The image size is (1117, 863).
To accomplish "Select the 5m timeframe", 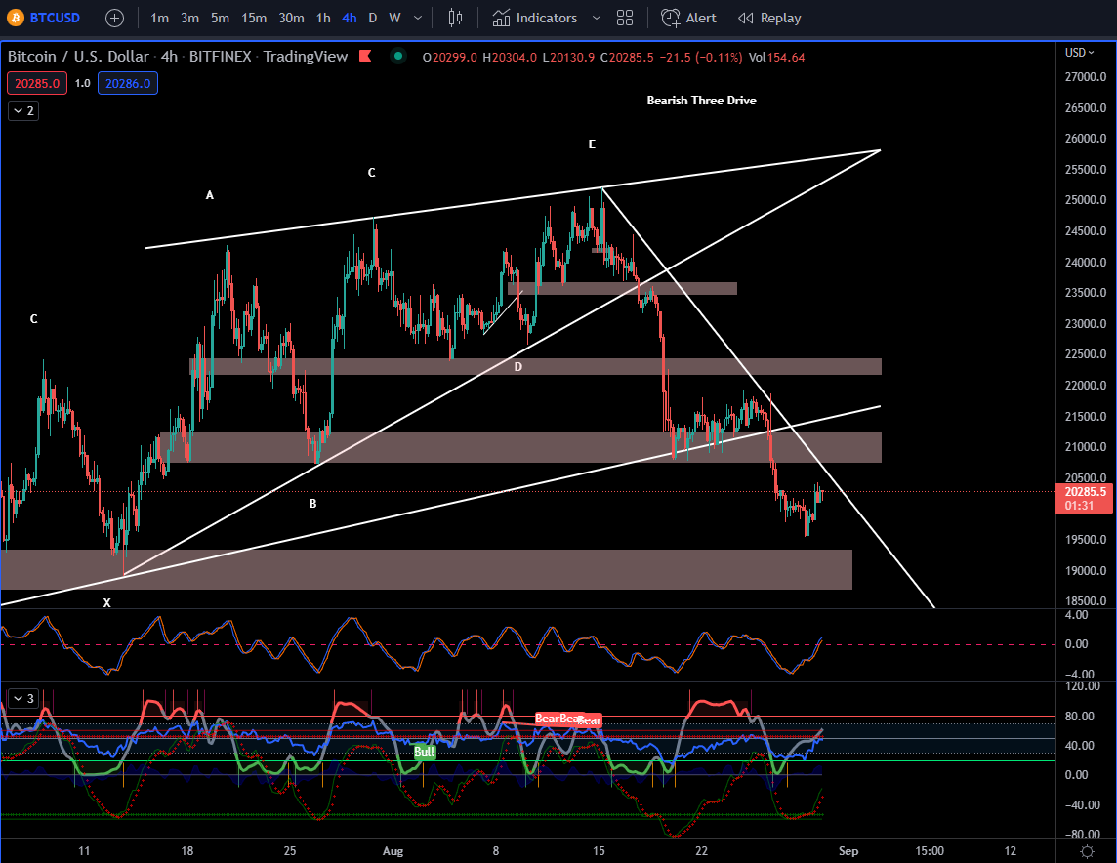I will coord(220,18).
